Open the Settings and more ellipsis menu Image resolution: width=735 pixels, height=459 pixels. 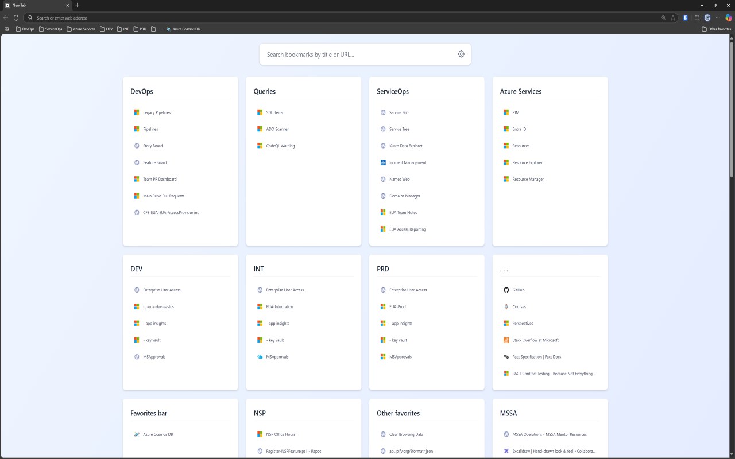(718, 18)
